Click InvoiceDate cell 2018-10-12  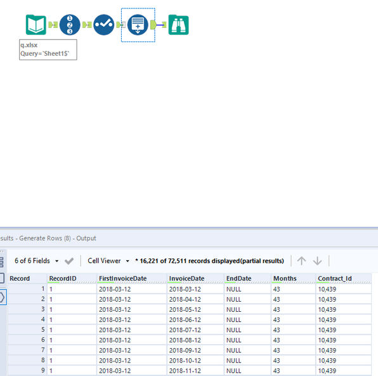pyautogui.click(x=195, y=360)
